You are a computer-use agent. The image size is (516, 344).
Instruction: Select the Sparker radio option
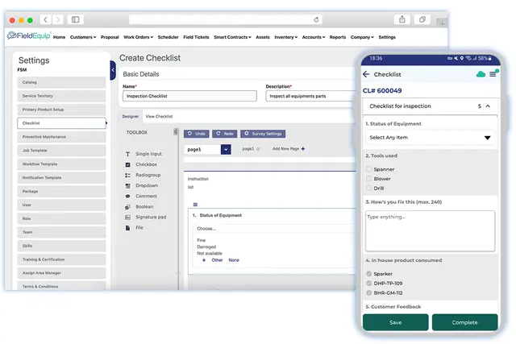point(369,274)
